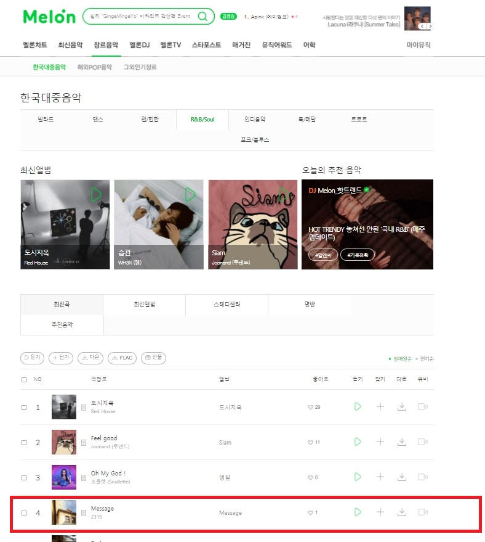485x542 pixels.
Task: Sort list by 인기순
Action: [x=427, y=359]
